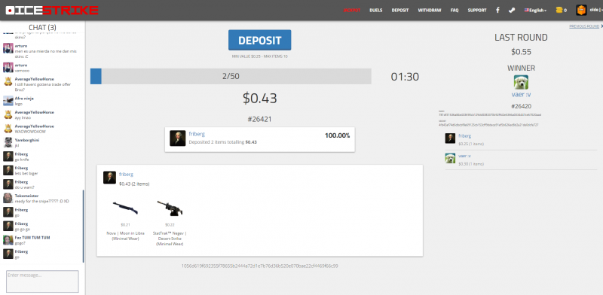Viewport: 603px width, 295px height.
Task: Click the chat panel scrollbar
Action: click(84, 226)
